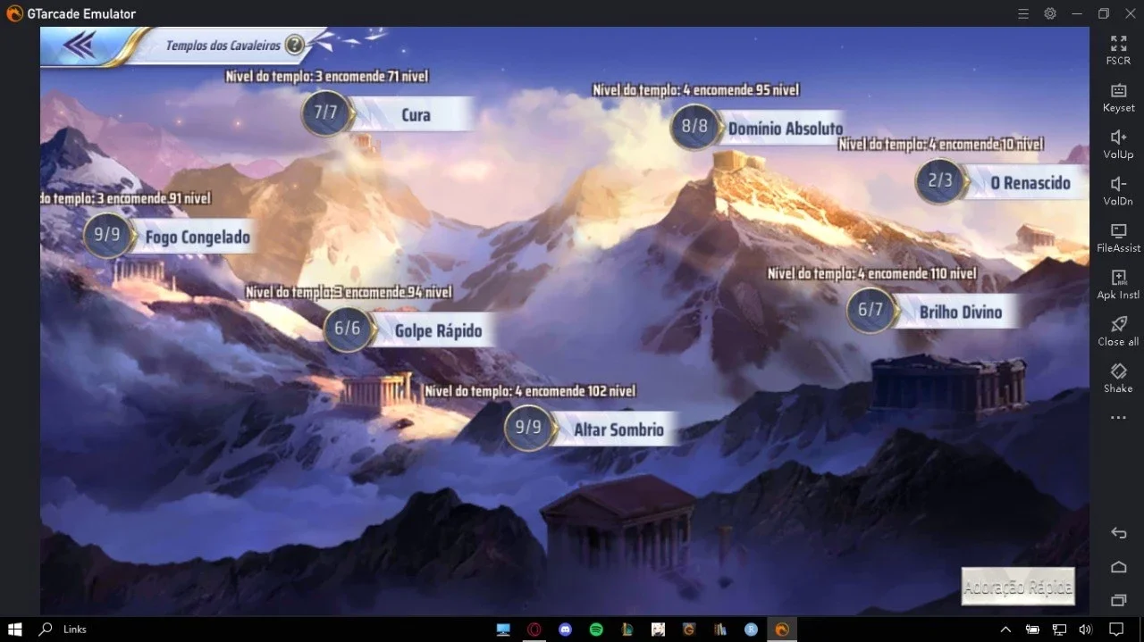The height and width of the screenshot is (642, 1144).
Task: Raise volume with VolUp
Action: 1118,144
